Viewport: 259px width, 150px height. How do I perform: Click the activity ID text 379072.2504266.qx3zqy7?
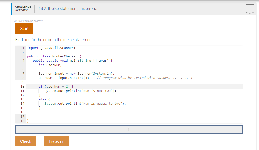[29, 21]
